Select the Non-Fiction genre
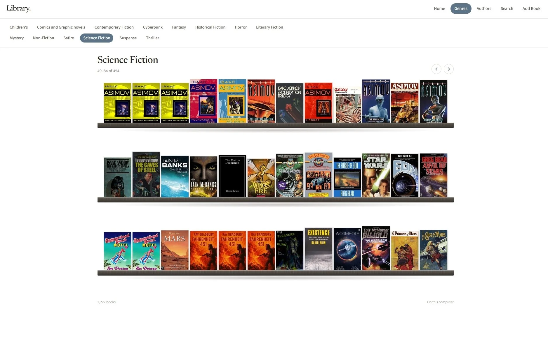 click(x=44, y=38)
